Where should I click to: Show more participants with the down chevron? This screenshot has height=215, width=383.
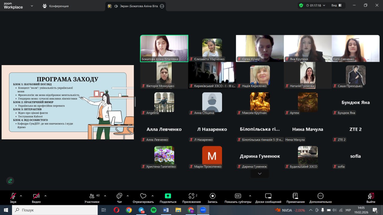pos(259,173)
